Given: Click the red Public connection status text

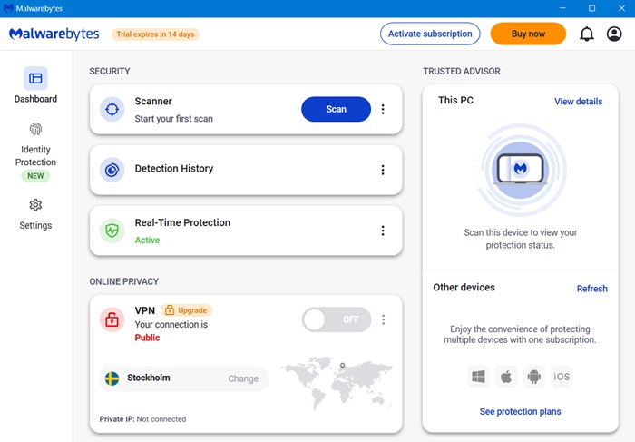Looking at the screenshot, I should tap(147, 338).
